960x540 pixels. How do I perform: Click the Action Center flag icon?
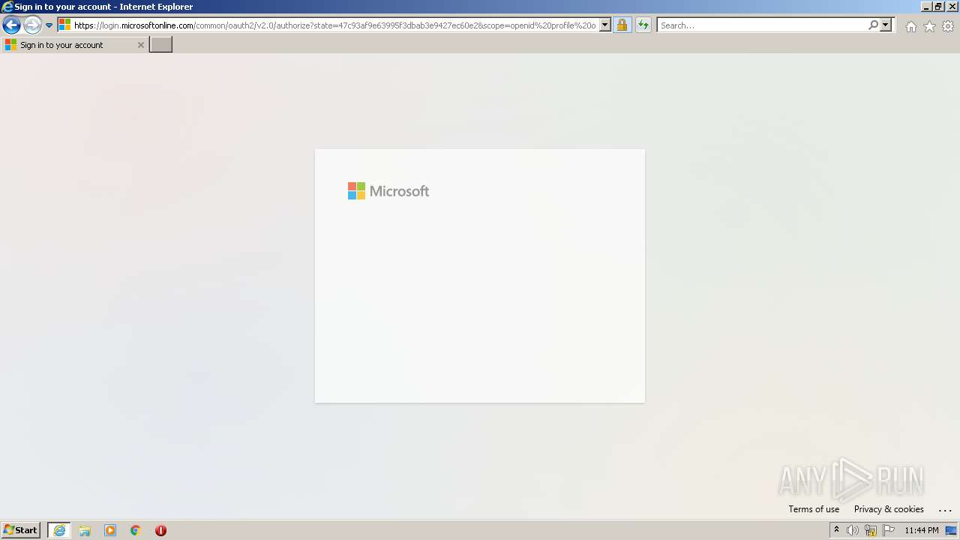tap(889, 530)
